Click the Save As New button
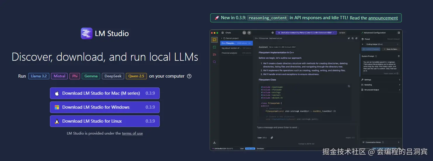Image resolution: width=433 pixels, height=161 pixels. (391, 49)
